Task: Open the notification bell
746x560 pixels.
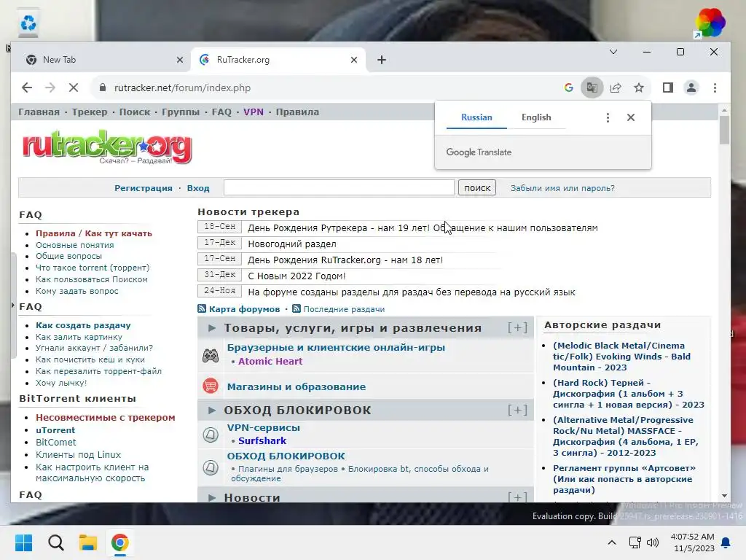Action: pos(726,542)
